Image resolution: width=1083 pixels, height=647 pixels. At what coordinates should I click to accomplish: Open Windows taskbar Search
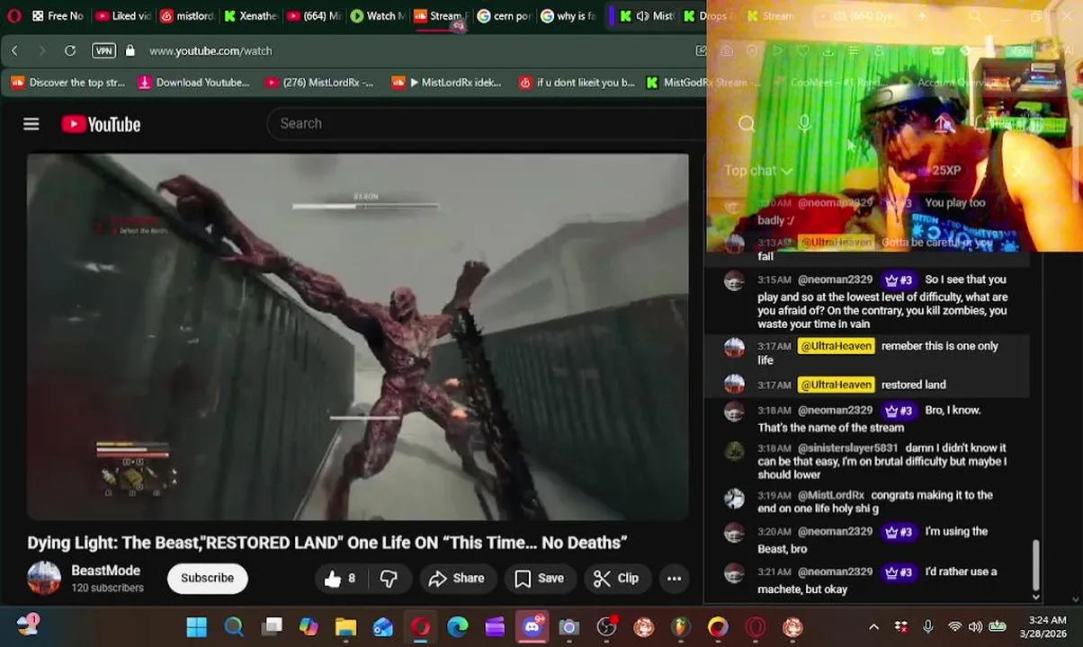pyautogui.click(x=234, y=626)
